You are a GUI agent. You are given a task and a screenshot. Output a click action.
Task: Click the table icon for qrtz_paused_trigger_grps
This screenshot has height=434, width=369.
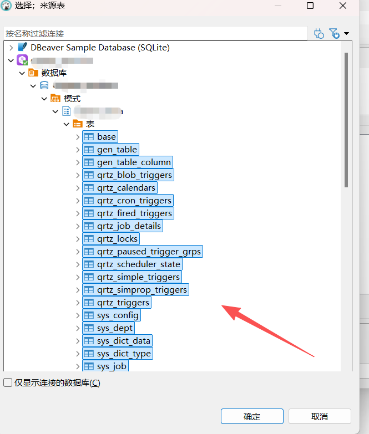(x=89, y=251)
